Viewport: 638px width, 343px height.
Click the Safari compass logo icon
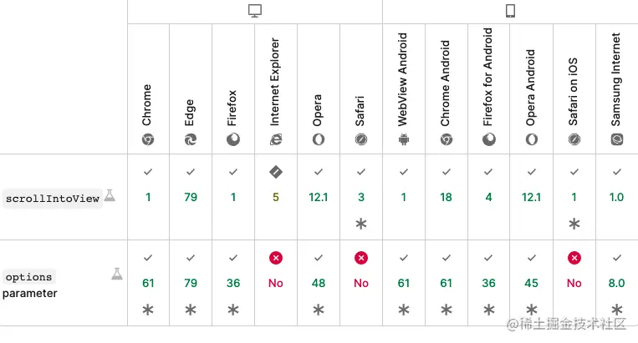point(361,139)
